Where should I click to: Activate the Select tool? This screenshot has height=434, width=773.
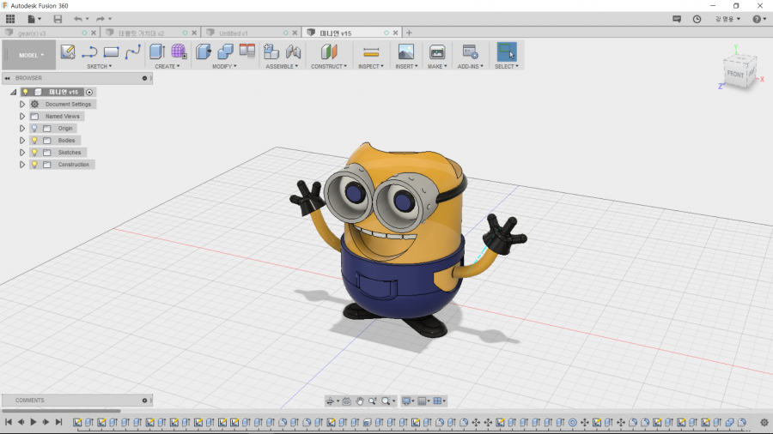click(506, 51)
